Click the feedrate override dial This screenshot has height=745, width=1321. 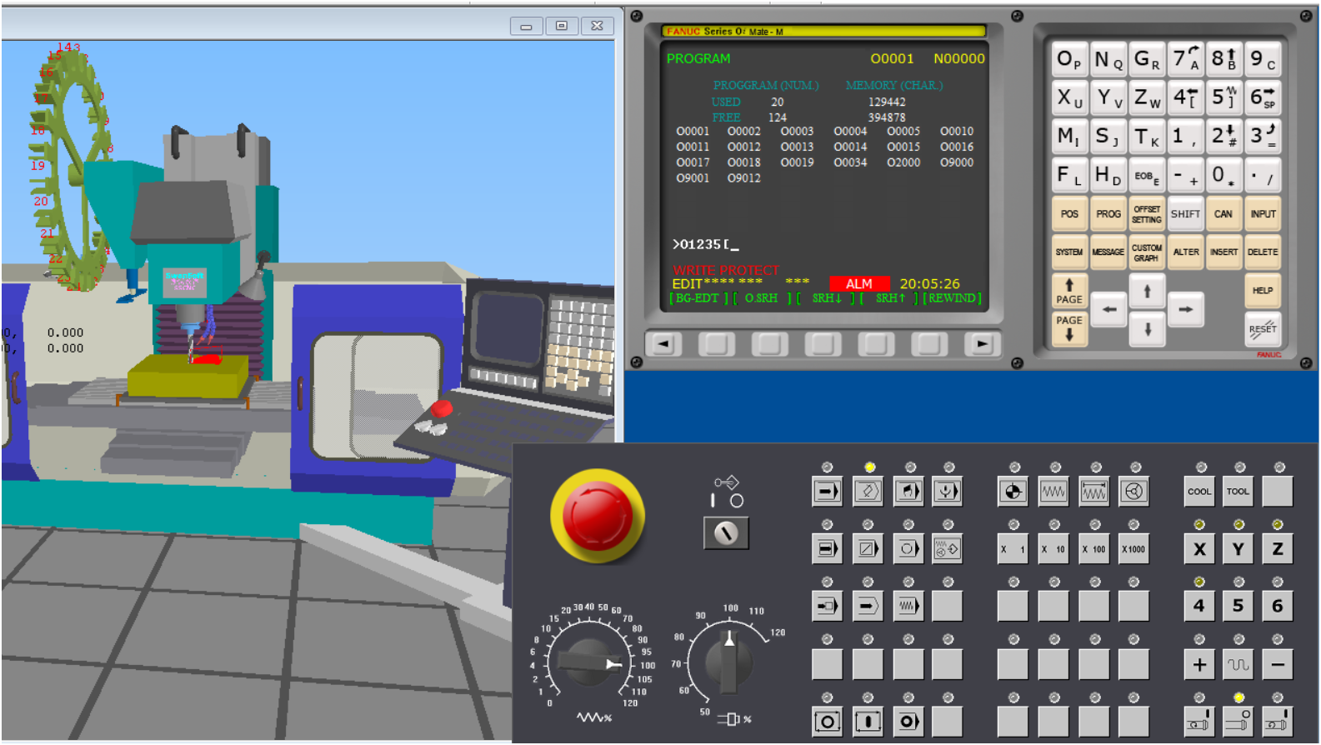tap(590, 662)
